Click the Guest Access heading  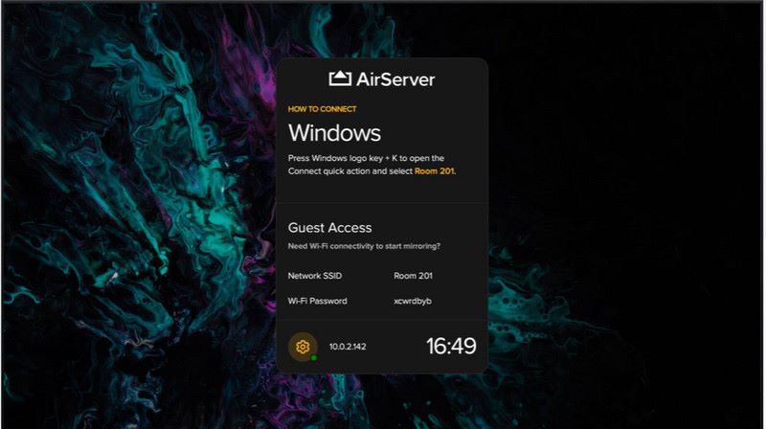coord(329,228)
